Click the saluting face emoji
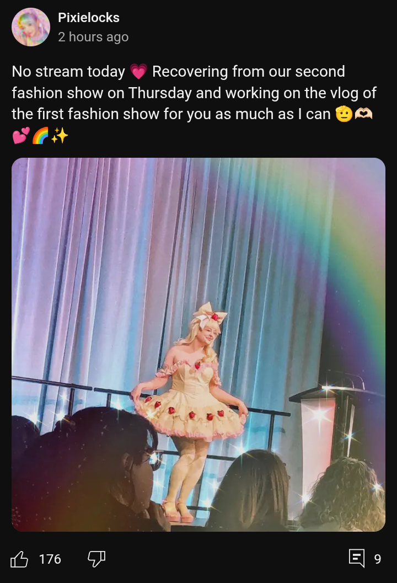The width and height of the screenshot is (397, 583). (344, 114)
